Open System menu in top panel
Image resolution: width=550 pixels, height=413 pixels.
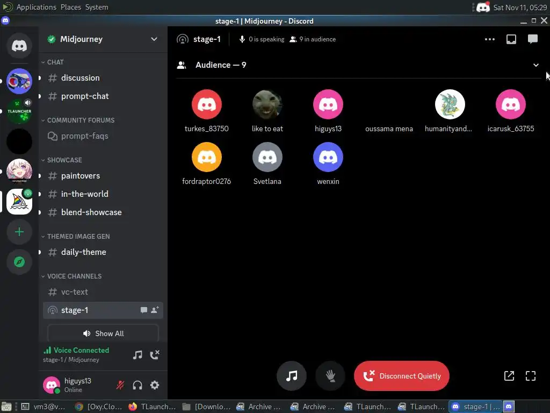click(97, 7)
